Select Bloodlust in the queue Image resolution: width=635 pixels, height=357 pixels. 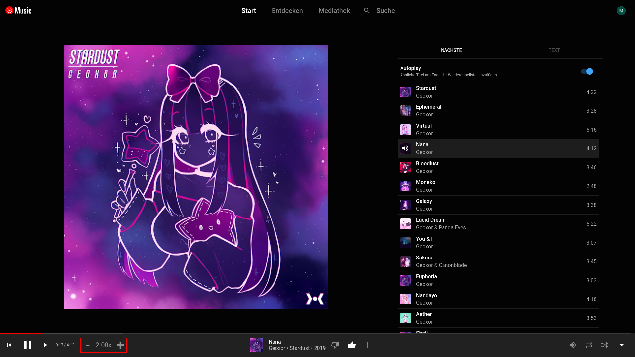498,167
